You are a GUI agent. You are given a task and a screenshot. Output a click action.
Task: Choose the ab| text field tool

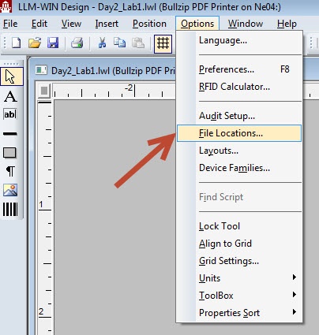click(x=10, y=114)
